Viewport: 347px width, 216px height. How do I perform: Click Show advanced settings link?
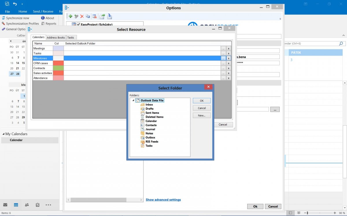(x=163, y=200)
